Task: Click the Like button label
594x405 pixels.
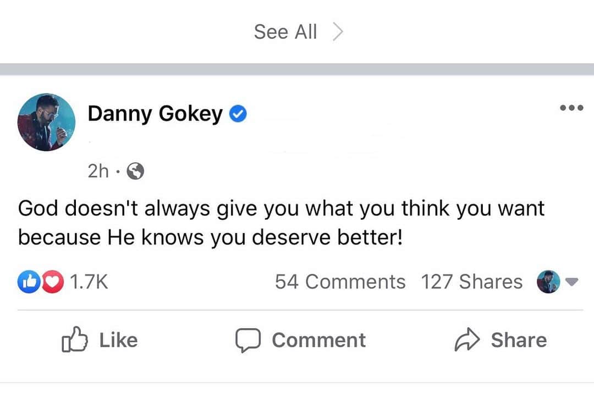Action: click(x=119, y=340)
